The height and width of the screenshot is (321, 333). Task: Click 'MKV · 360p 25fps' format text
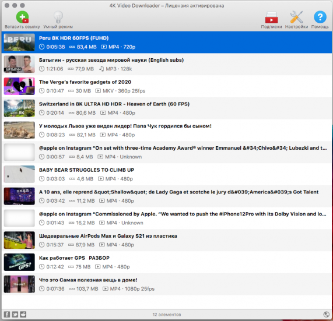coord(124,91)
